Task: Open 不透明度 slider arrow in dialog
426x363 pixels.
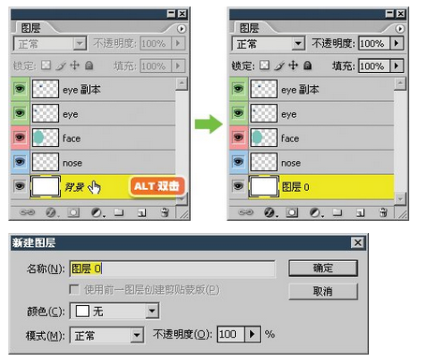Action: pos(253,334)
